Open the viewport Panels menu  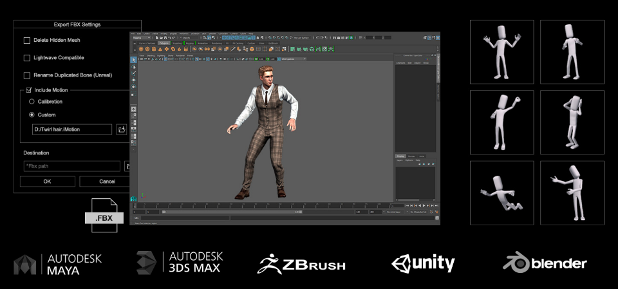[x=190, y=55]
